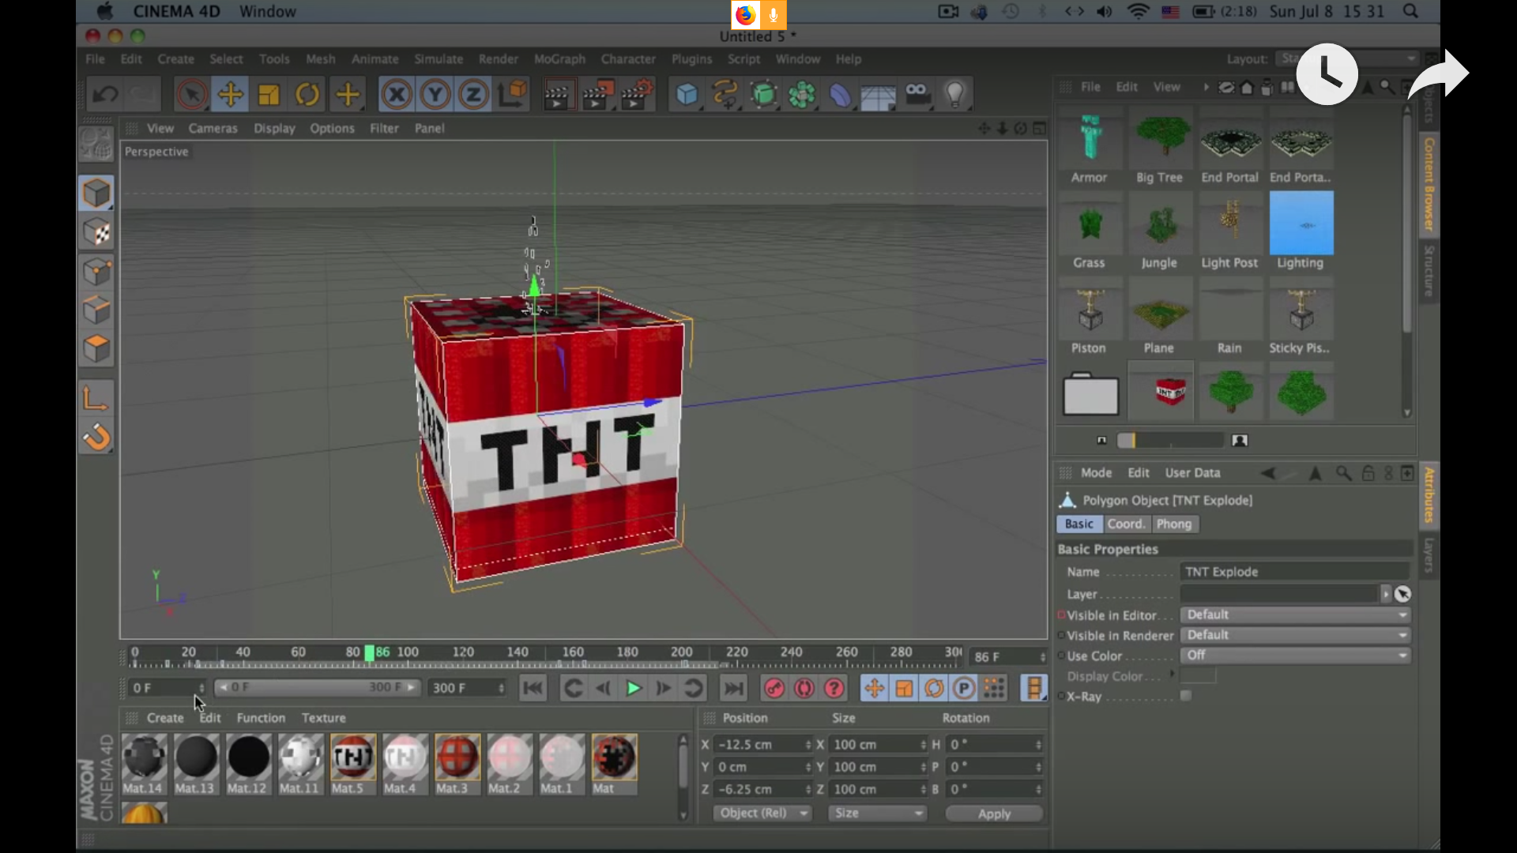The width and height of the screenshot is (1517, 853).
Task: Open macOS Spotlight search icon
Action: 1410,12
